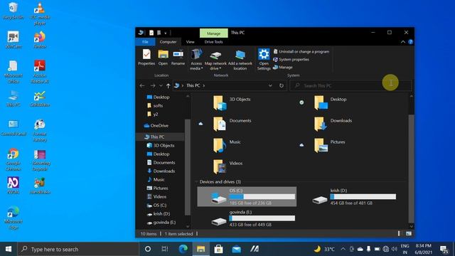Open Google Chrome desktop shortcut

13,159
